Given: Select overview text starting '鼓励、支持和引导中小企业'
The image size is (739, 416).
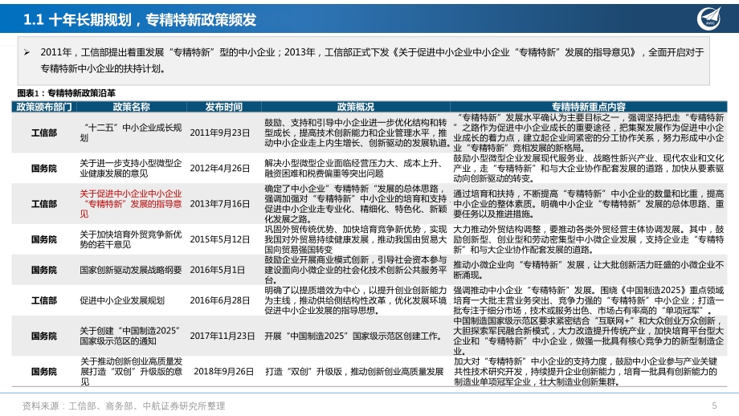Looking at the screenshot, I should (x=357, y=133).
